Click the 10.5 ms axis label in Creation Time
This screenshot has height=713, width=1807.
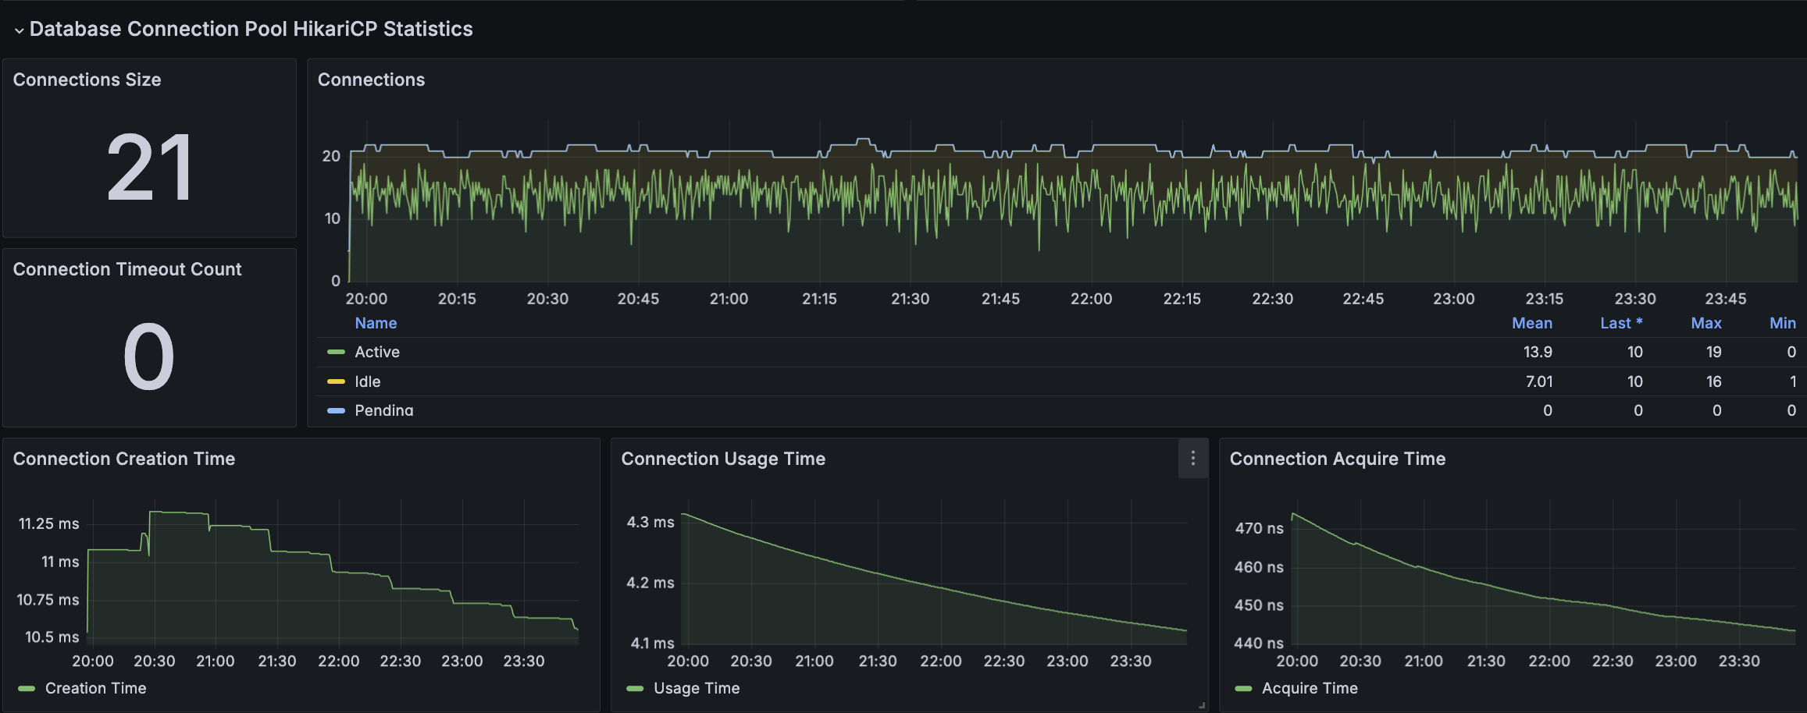52,637
